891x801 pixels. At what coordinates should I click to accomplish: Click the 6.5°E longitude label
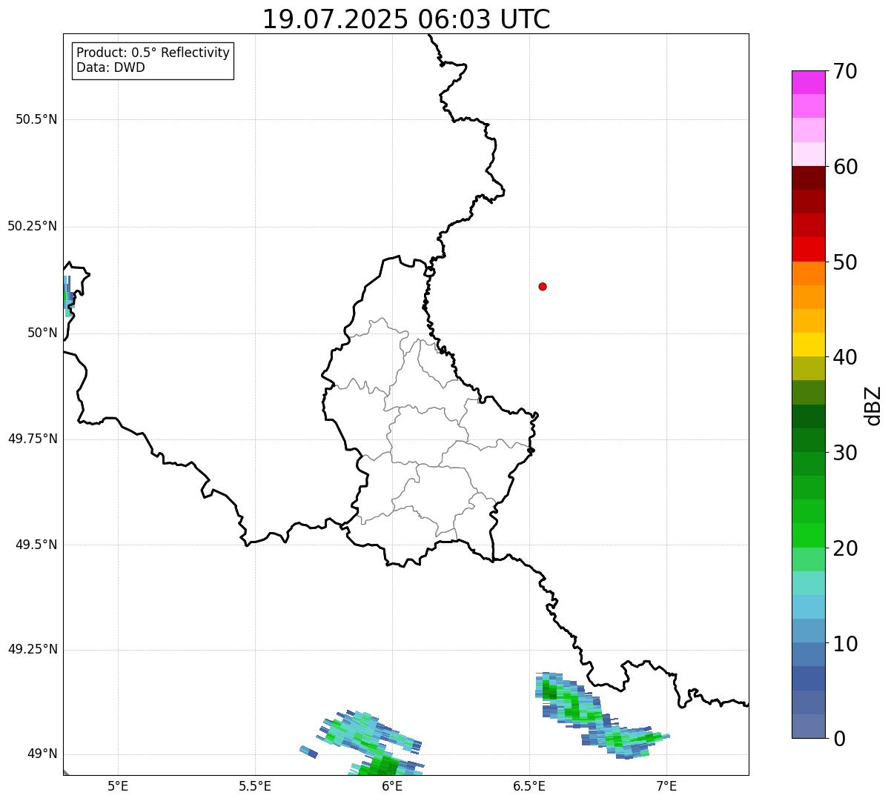[x=529, y=786]
